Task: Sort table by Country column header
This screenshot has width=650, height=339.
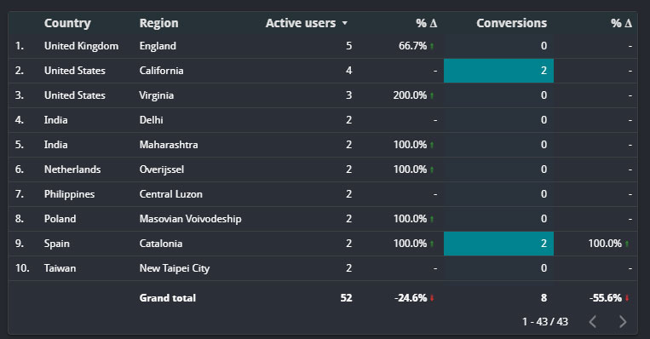Action: pos(67,23)
